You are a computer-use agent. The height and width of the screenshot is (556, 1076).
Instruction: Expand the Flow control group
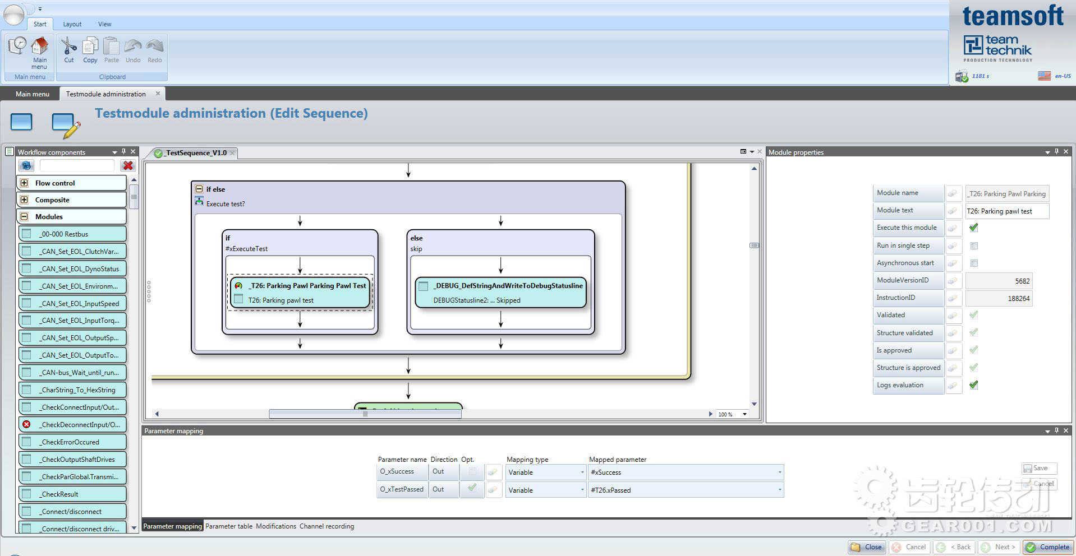[24, 183]
